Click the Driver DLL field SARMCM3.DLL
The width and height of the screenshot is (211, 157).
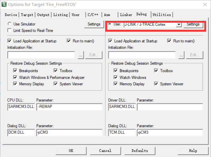(x=122, y=107)
